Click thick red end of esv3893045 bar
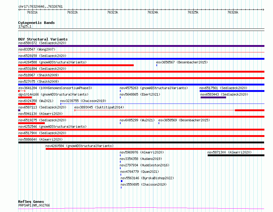Screen dimensions: 273x212 tap(250, 110)
